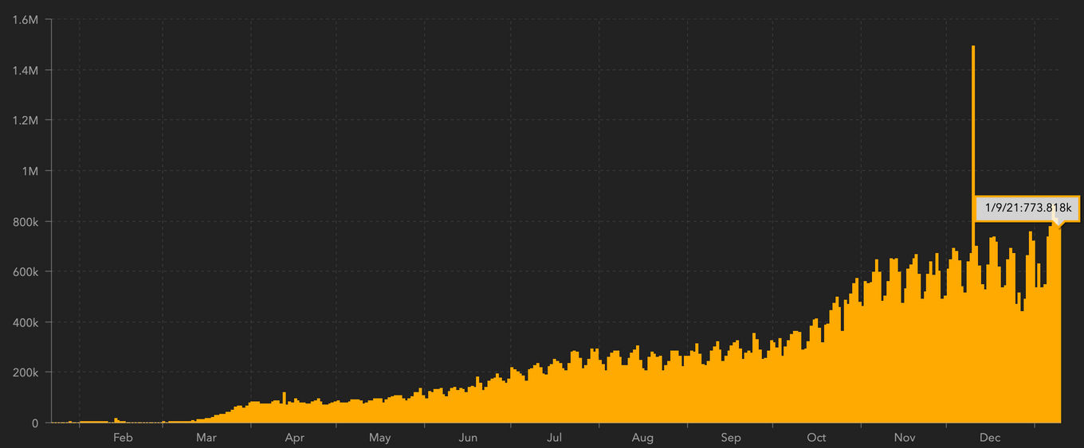Click the Dec month label
Viewport: 1084px width, 448px height.
(990, 438)
